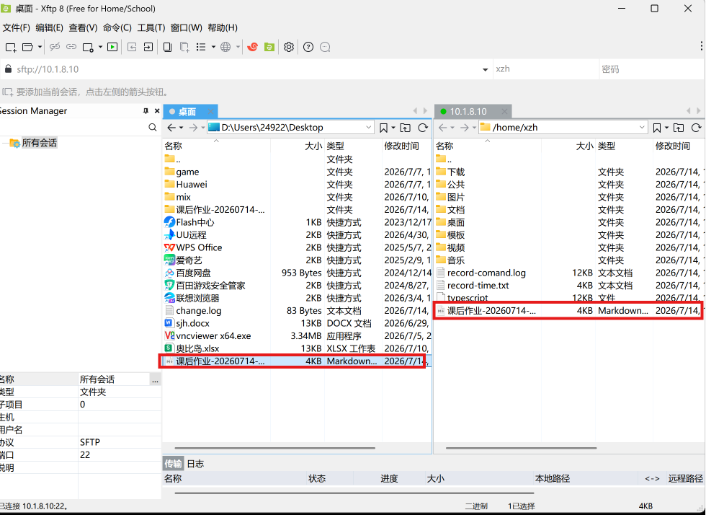Click the xzh username field
This screenshot has width=706, height=515.
545,69
